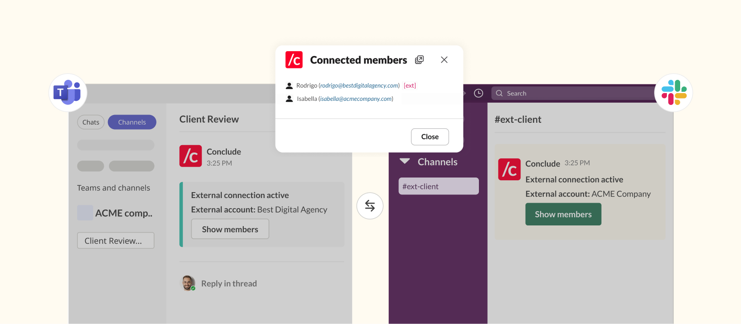Open isabella@acmecompany.com email link
This screenshot has height=324, width=741.
pos(356,99)
